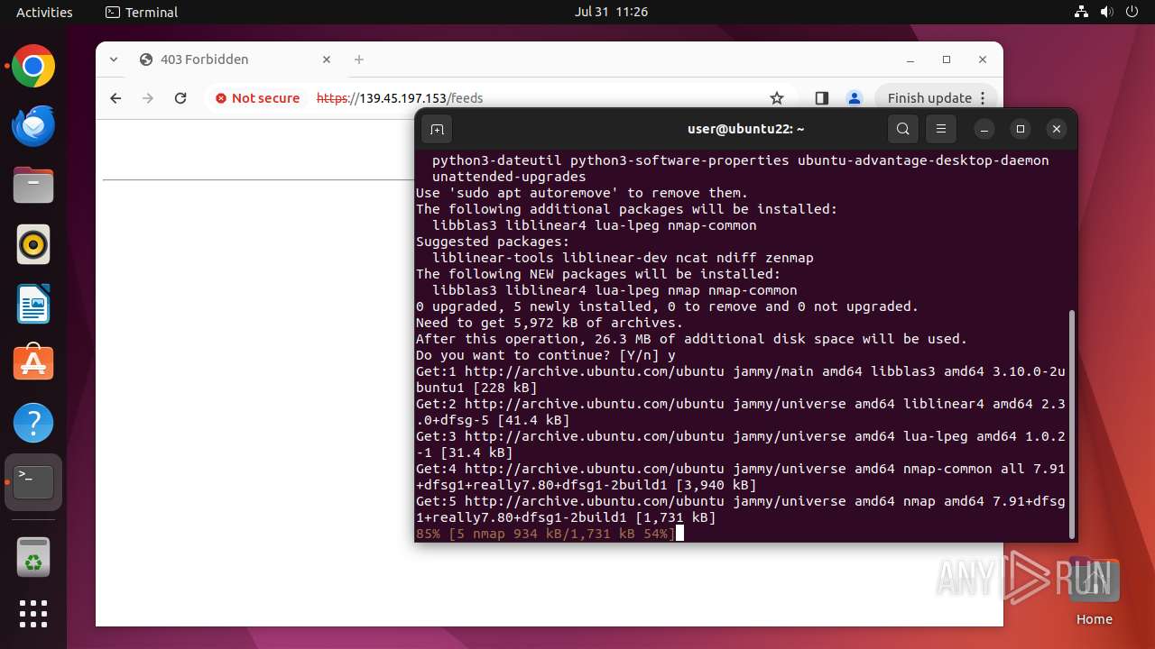Open Ubuntu Software from the dock
This screenshot has width=1155, height=649.
(33, 363)
